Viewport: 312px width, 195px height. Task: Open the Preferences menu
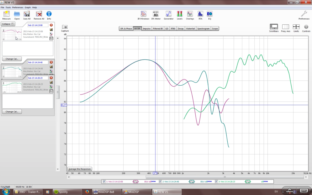pos(18,7)
